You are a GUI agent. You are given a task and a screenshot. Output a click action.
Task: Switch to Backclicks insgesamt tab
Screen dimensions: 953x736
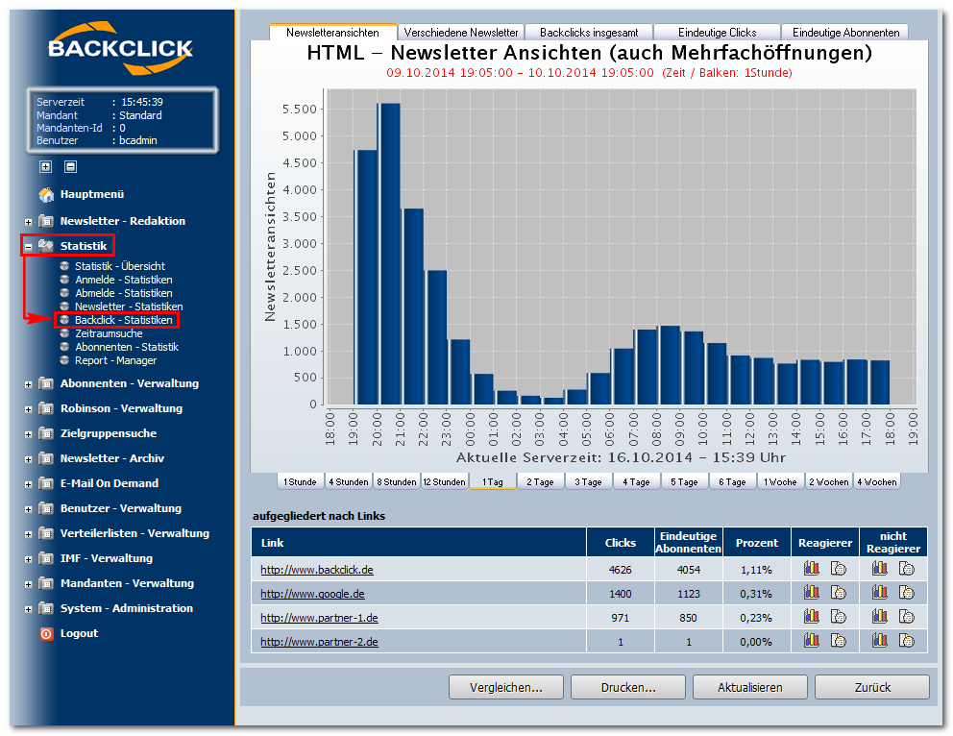point(589,33)
